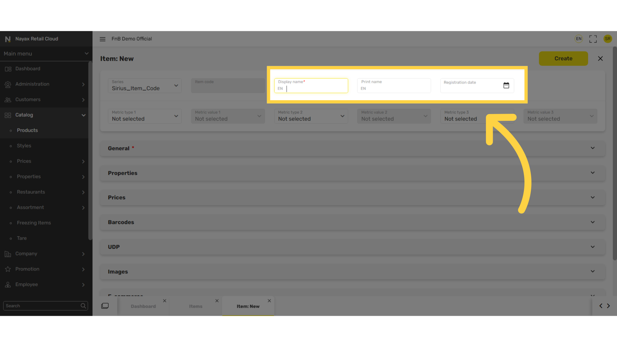Open the tabs overview window icon

[x=105, y=306]
